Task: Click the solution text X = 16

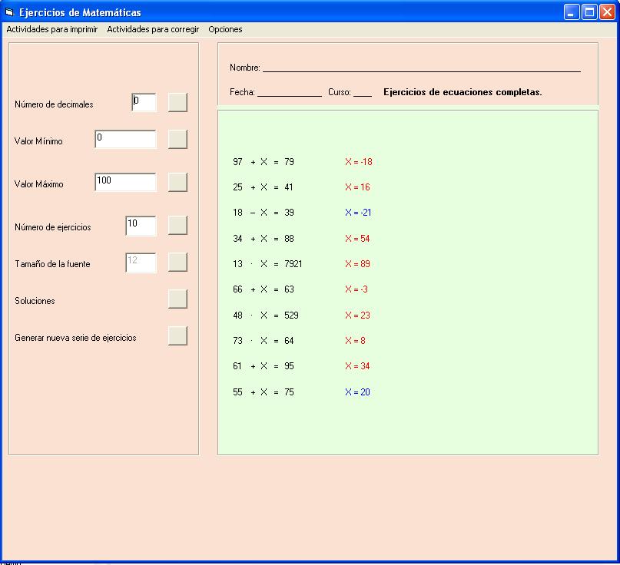Action: 357,187
